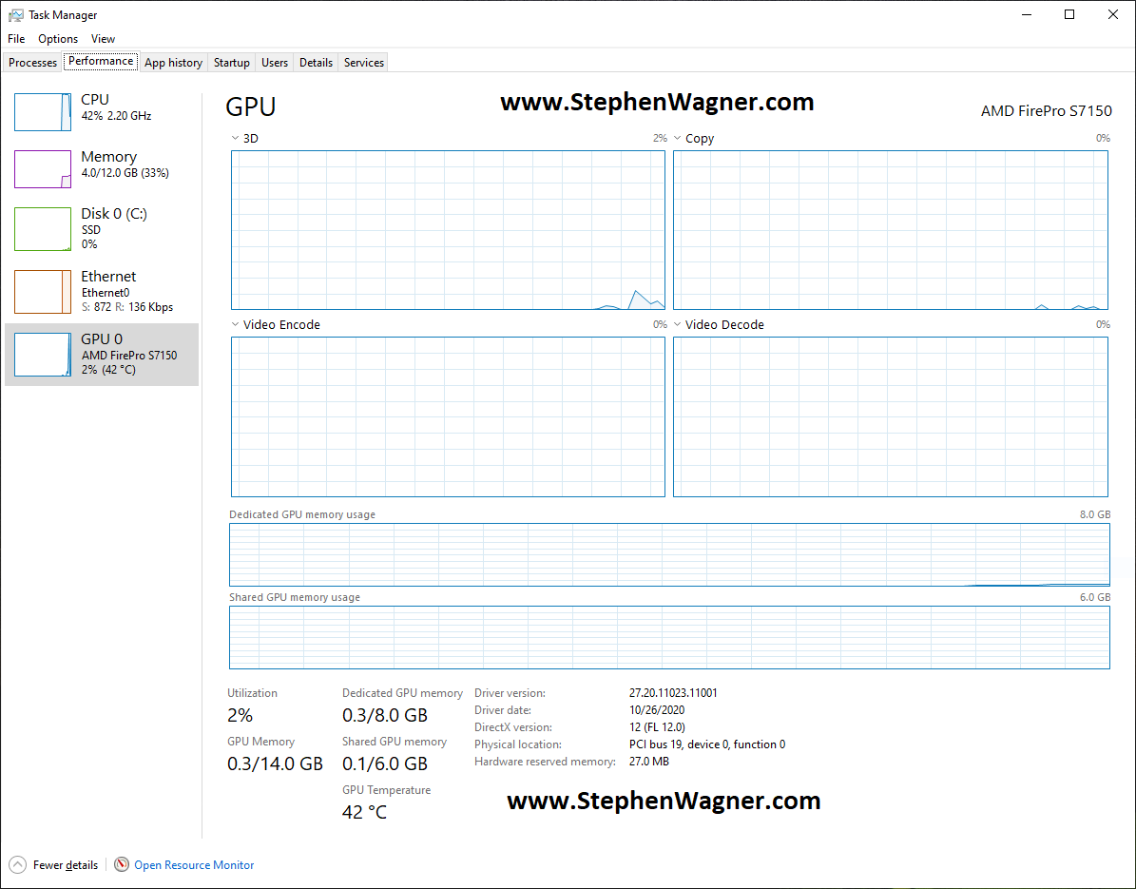Viewport: 1136px width, 889px height.
Task: Click the Video Encode usage graph
Action: tap(448, 416)
